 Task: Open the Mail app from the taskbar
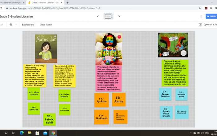(45, 133)
